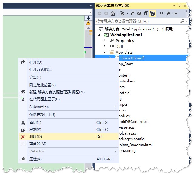This screenshot has width=194, height=175.
Task: Select 删除(D) in the context menu
Action: pos(35,137)
